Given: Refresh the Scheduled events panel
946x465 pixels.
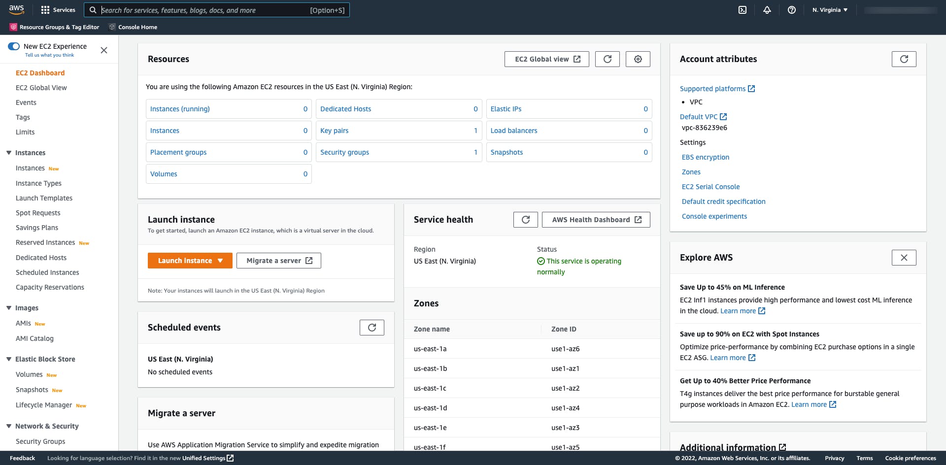Looking at the screenshot, I should (x=372, y=328).
